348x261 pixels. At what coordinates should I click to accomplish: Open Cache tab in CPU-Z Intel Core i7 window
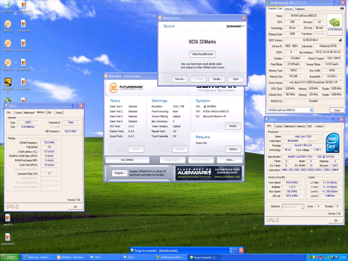(279, 126)
